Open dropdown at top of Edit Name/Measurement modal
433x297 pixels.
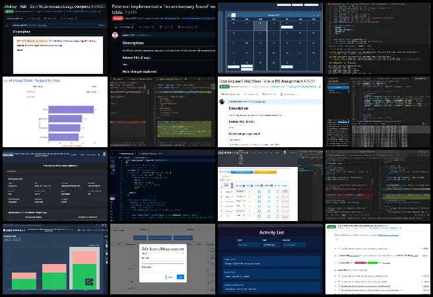[162, 253]
